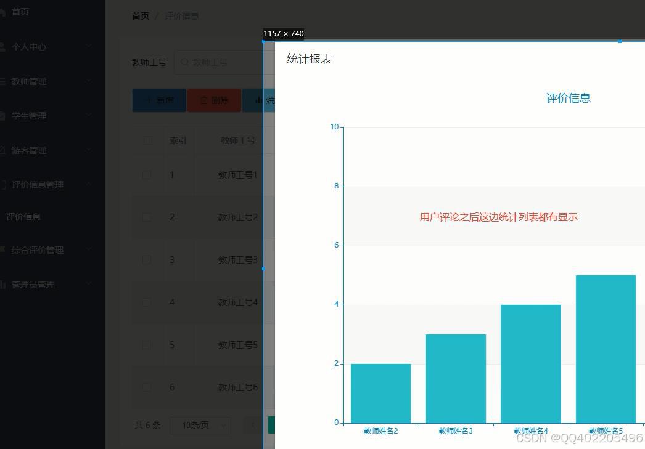Toggle the select-all checkbox in the table header
This screenshot has width=645, height=449.
click(147, 140)
